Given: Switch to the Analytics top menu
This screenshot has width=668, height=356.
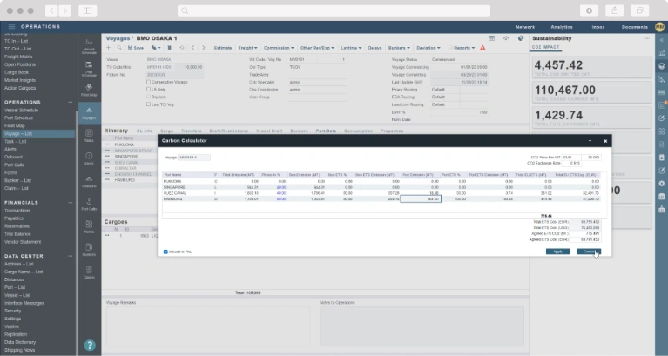Looking at the screenshot, I should tap(562, 27).
